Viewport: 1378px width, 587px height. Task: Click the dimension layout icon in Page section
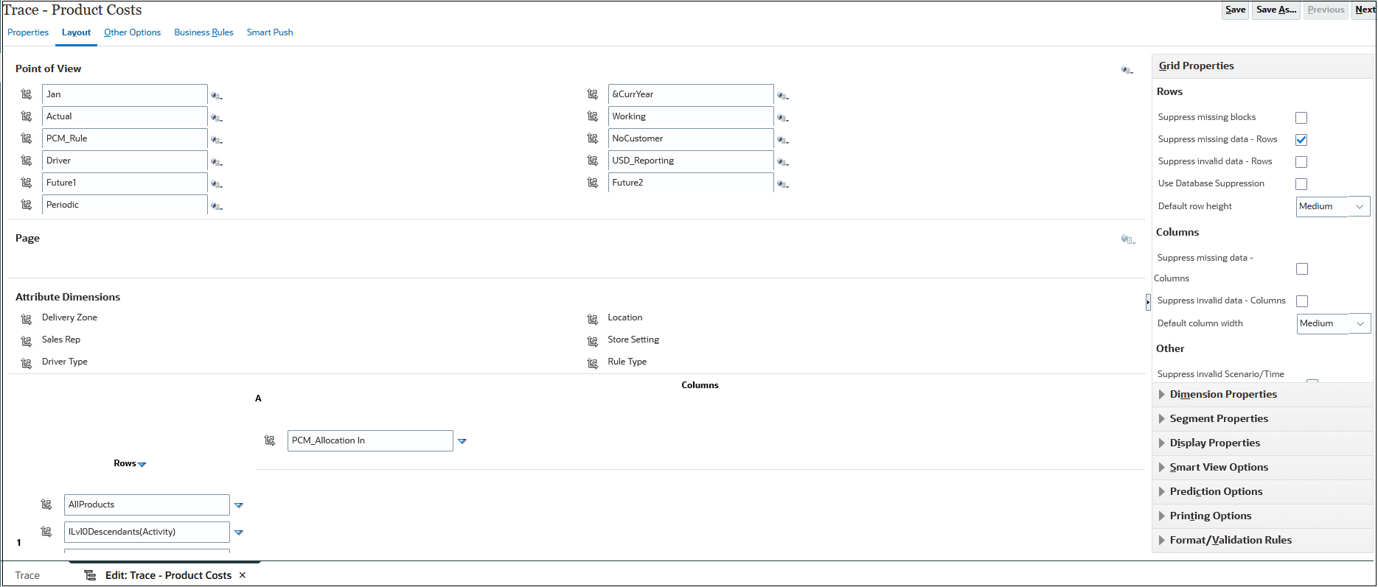tap(1127, 239)
